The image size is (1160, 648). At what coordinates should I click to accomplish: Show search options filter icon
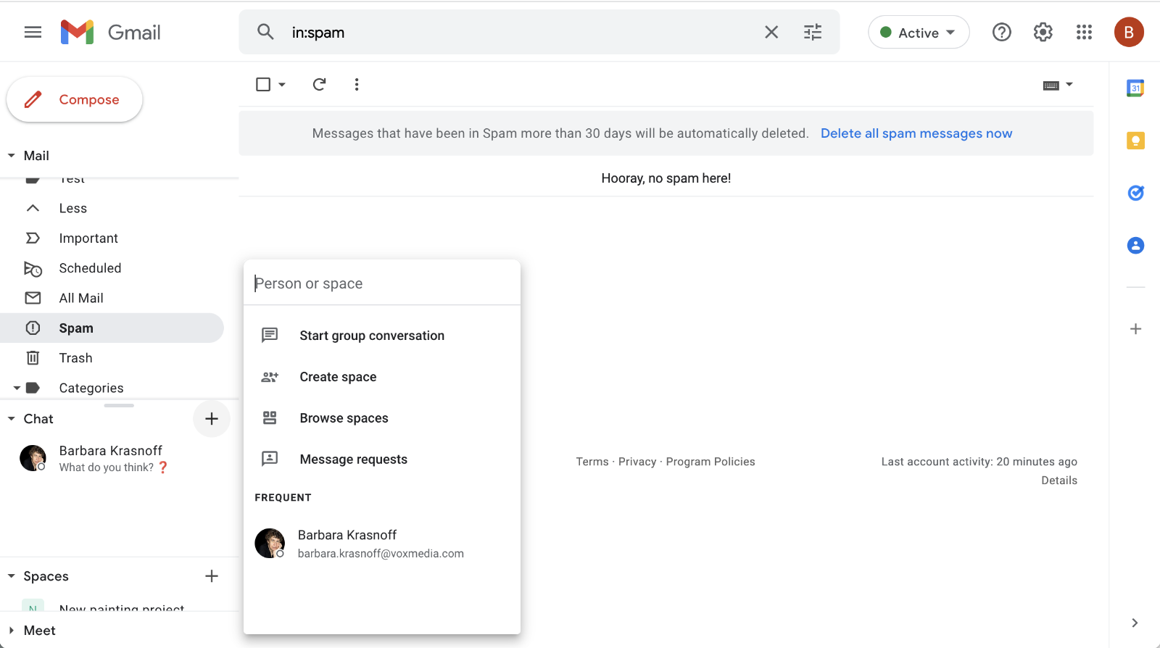pyautogui.click(x=813, y=32)
